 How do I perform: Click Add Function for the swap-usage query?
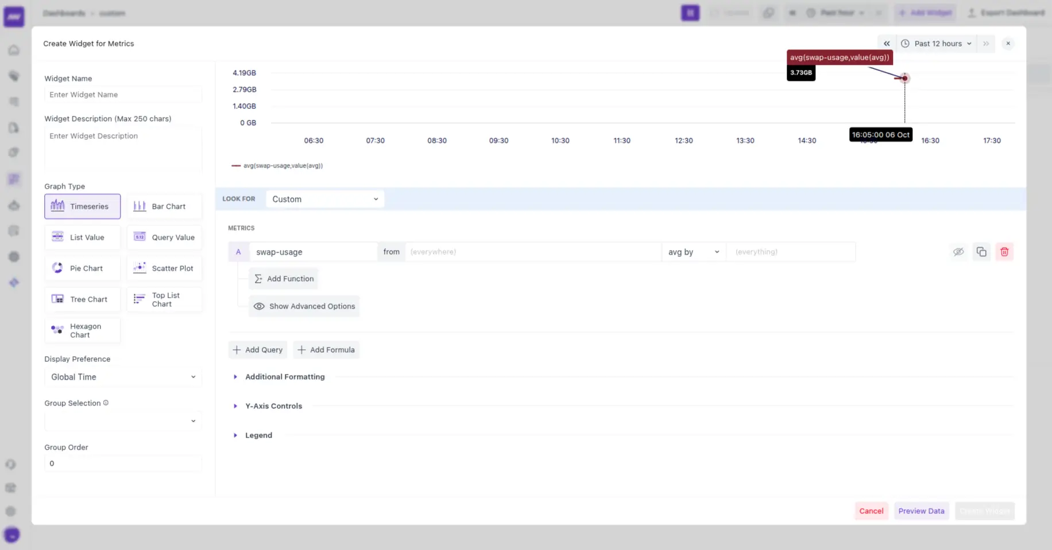[283, 278]
